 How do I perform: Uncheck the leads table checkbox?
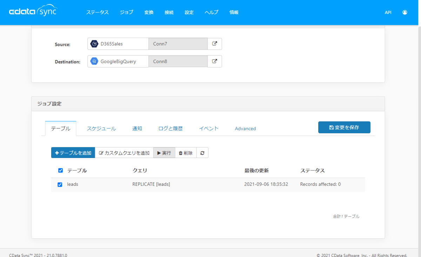pyautogui.click(x=60, y=185)
